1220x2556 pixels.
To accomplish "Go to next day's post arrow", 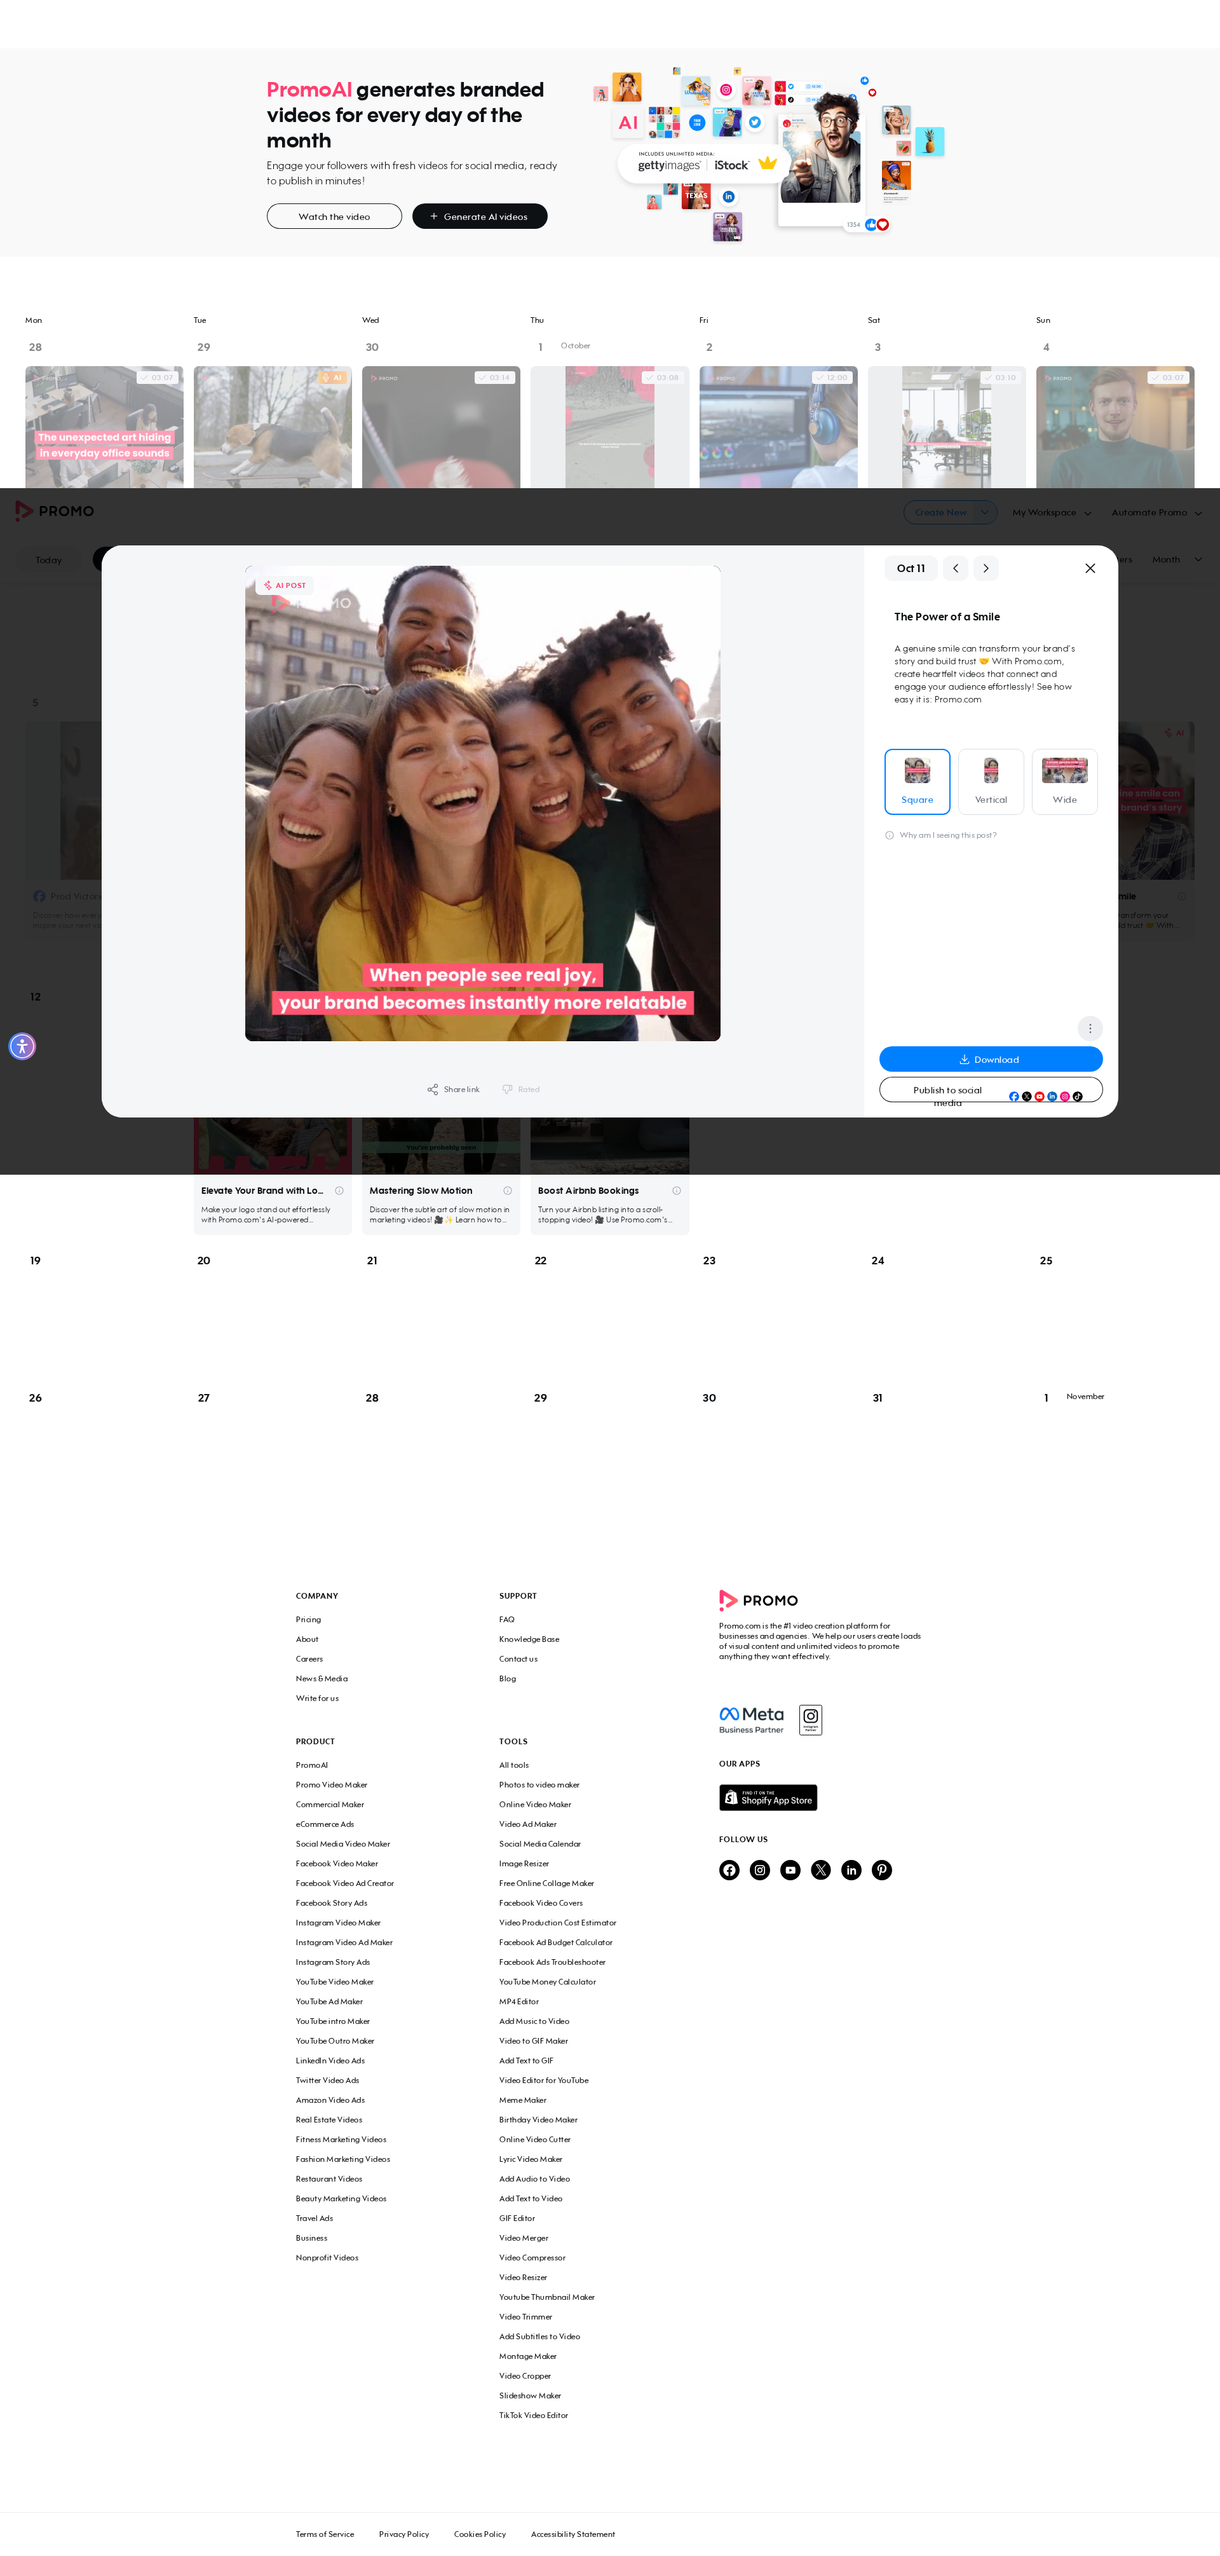I will 986,568.
